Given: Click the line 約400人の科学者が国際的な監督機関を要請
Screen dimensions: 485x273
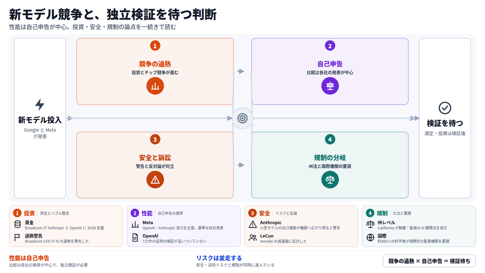Looking at the screenshot, I should (413, 241).
